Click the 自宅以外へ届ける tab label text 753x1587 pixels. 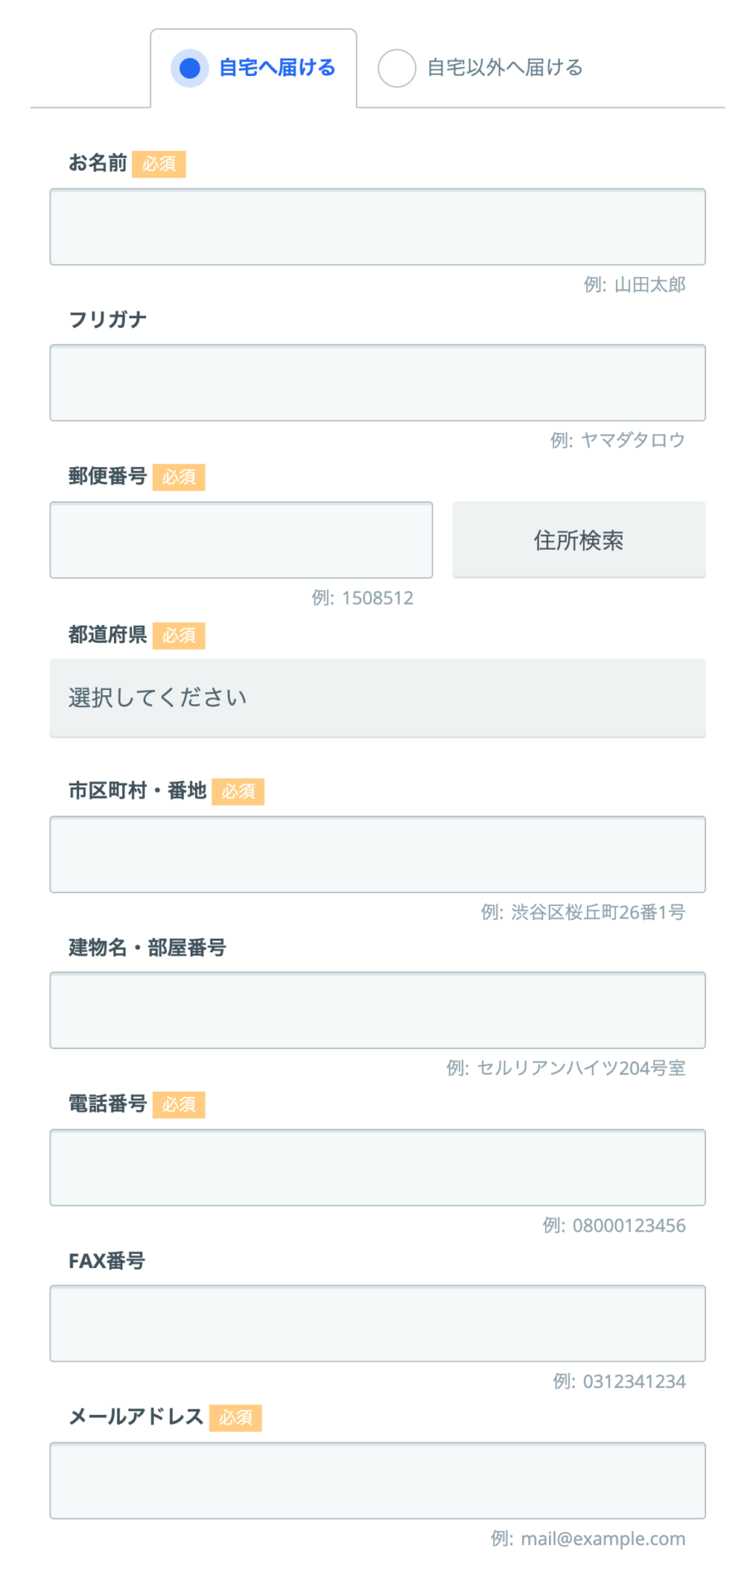[504, 68]
